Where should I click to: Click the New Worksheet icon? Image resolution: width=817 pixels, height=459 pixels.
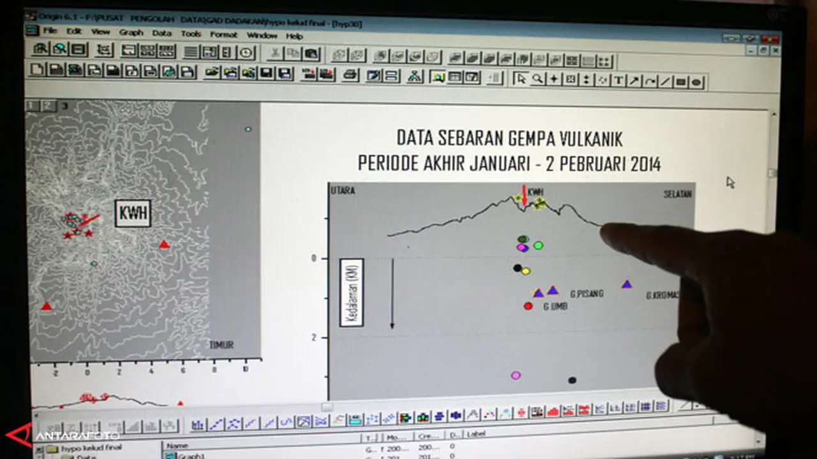pyautogui.click(x=56, y=70)
